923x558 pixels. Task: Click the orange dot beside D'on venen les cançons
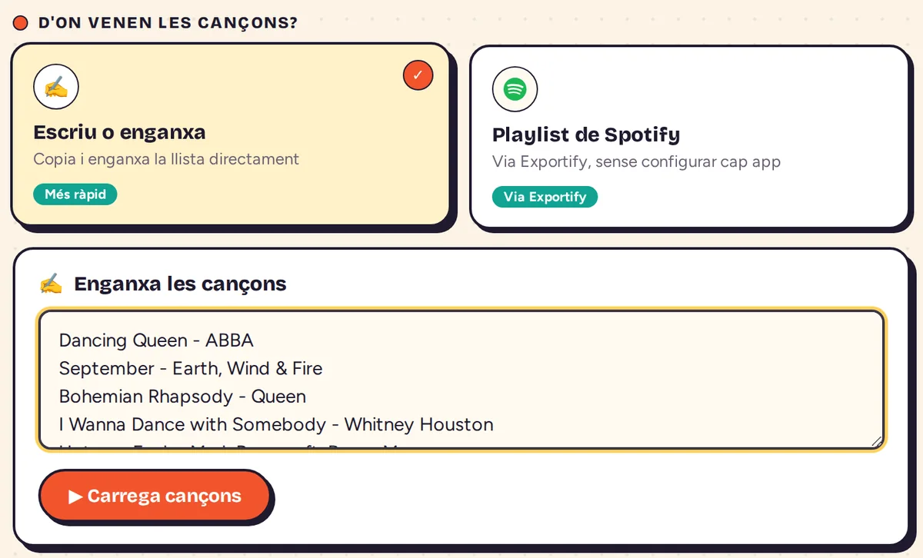(21, 23)
